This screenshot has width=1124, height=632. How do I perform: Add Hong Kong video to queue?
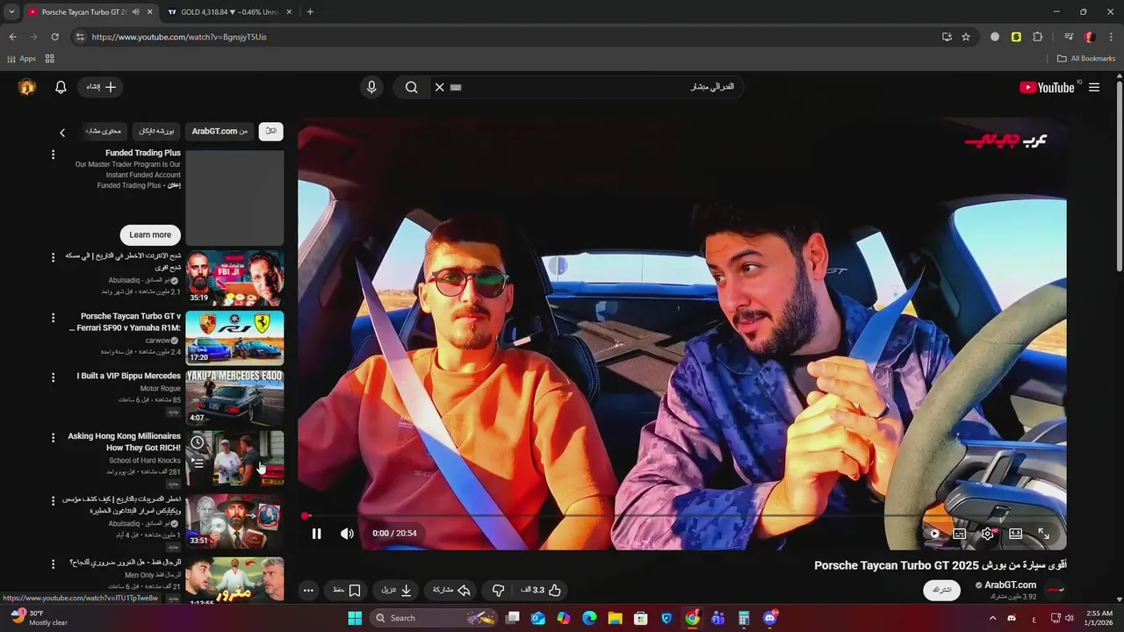click(x=198, y=463)
